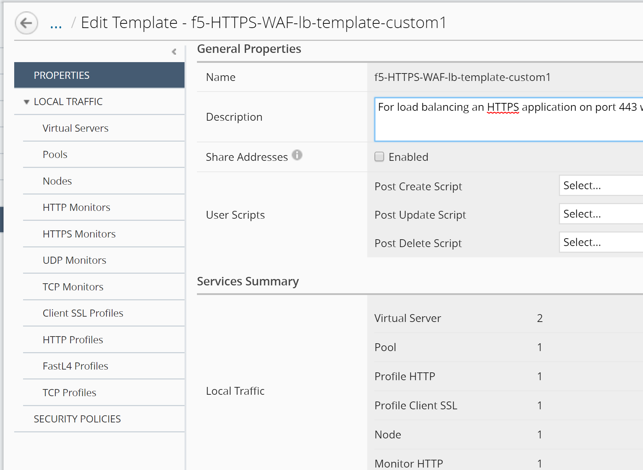Screen dimensions: 643x470
Task: Open Virtual Servers section
Action: tap(104, 128)
